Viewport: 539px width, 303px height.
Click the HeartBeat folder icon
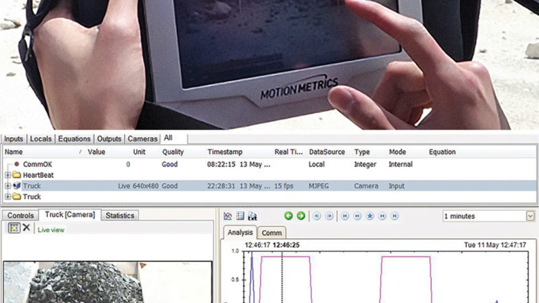coord(16,175)
